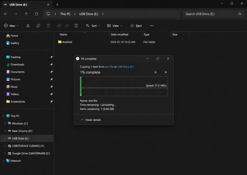Click USB Drive (E:) breadcrumb segment
The height and width of the screenshot is (175, 247).
pyautogui.click(x=89, y=14)
